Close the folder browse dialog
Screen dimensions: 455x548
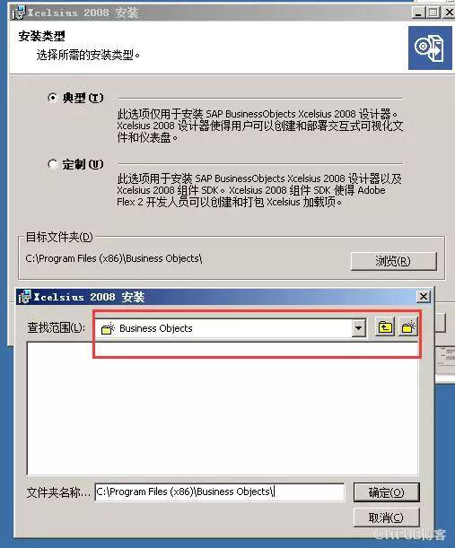[424, 296]
